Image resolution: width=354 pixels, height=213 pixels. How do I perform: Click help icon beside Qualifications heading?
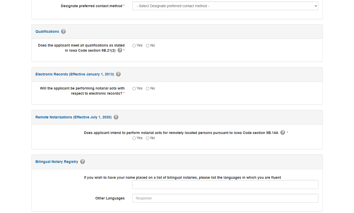[63, 31]
